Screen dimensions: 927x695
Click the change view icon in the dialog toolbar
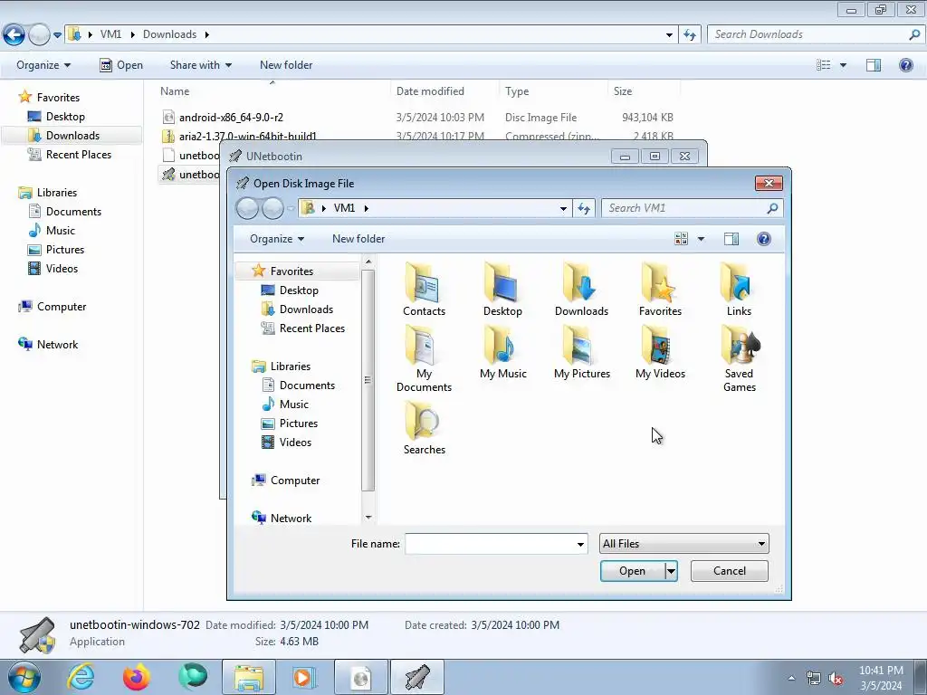(x=681, y=239)
